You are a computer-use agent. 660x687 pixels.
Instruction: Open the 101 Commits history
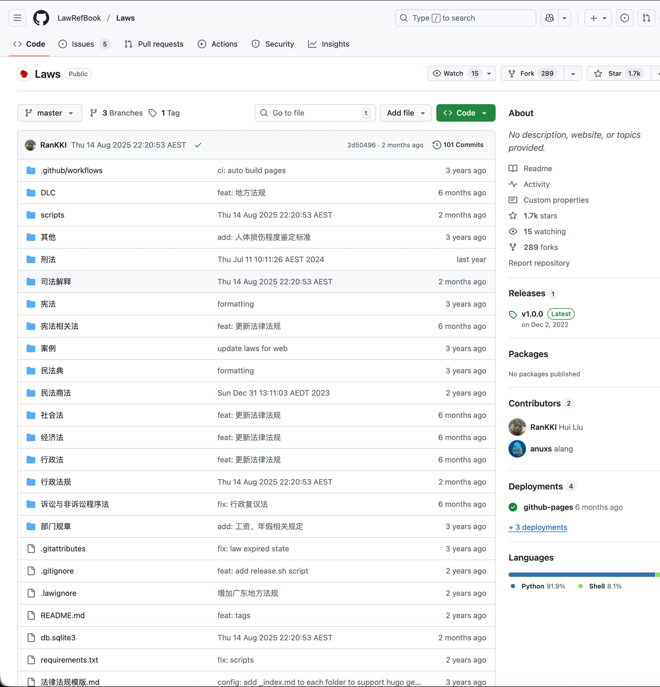pyautogui.click(x=458, y=145)
